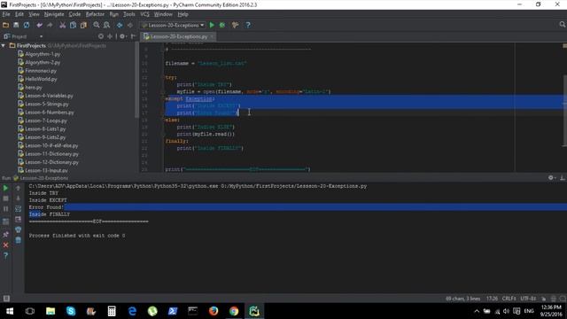Image resolution: width=567 pixels, height=319 pixels.
Task: Close the Lessson-20-Exceptions.py editor tab
Action: (212, 36)
